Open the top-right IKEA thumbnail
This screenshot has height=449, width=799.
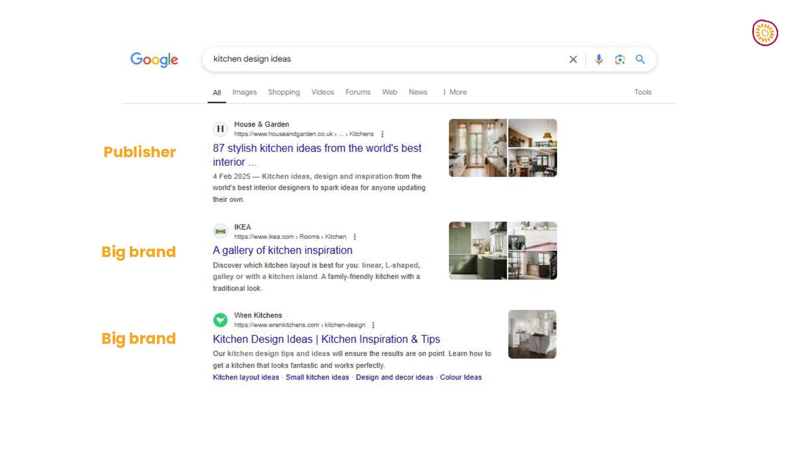coord(532,236)
